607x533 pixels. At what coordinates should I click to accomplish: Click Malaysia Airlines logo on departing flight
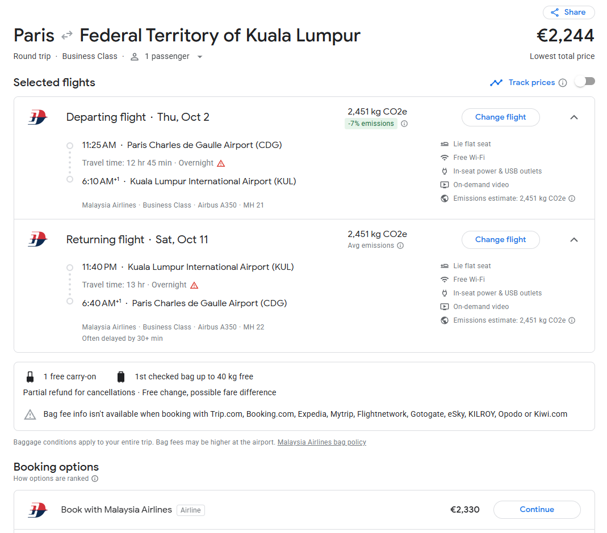click(37, 117)
